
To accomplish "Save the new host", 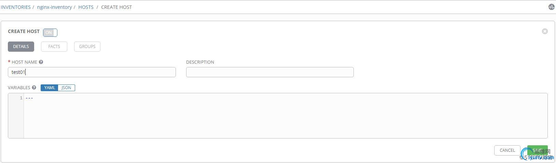I will (x=537, y=150).
